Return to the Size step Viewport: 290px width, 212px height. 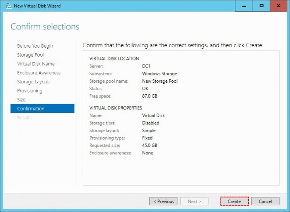point(21,100)
